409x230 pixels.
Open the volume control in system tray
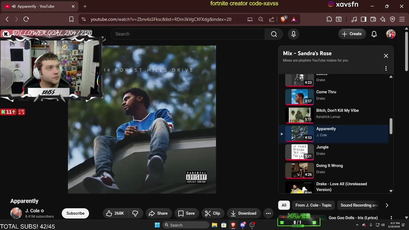coord(383,225)
